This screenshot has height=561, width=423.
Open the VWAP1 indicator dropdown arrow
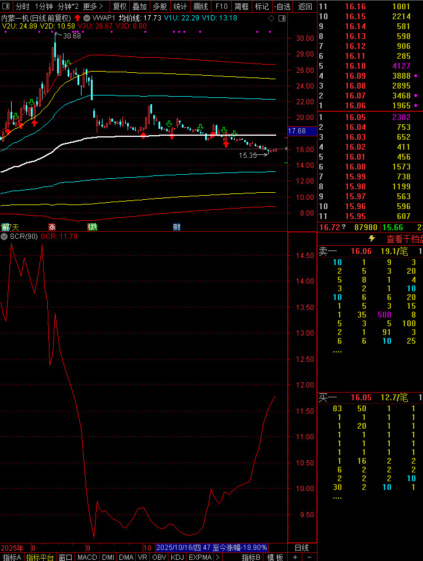point(87,17)
